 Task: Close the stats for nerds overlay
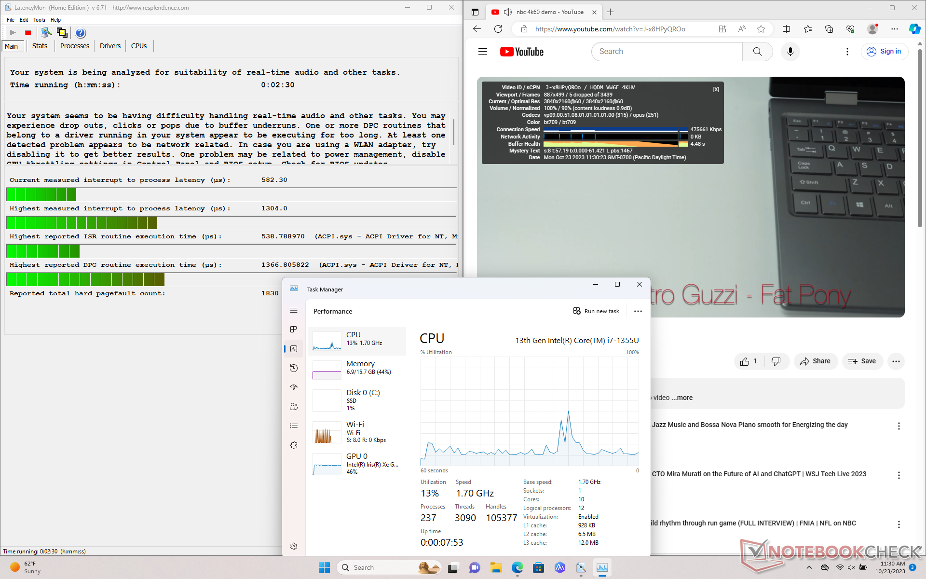point(716,89)
